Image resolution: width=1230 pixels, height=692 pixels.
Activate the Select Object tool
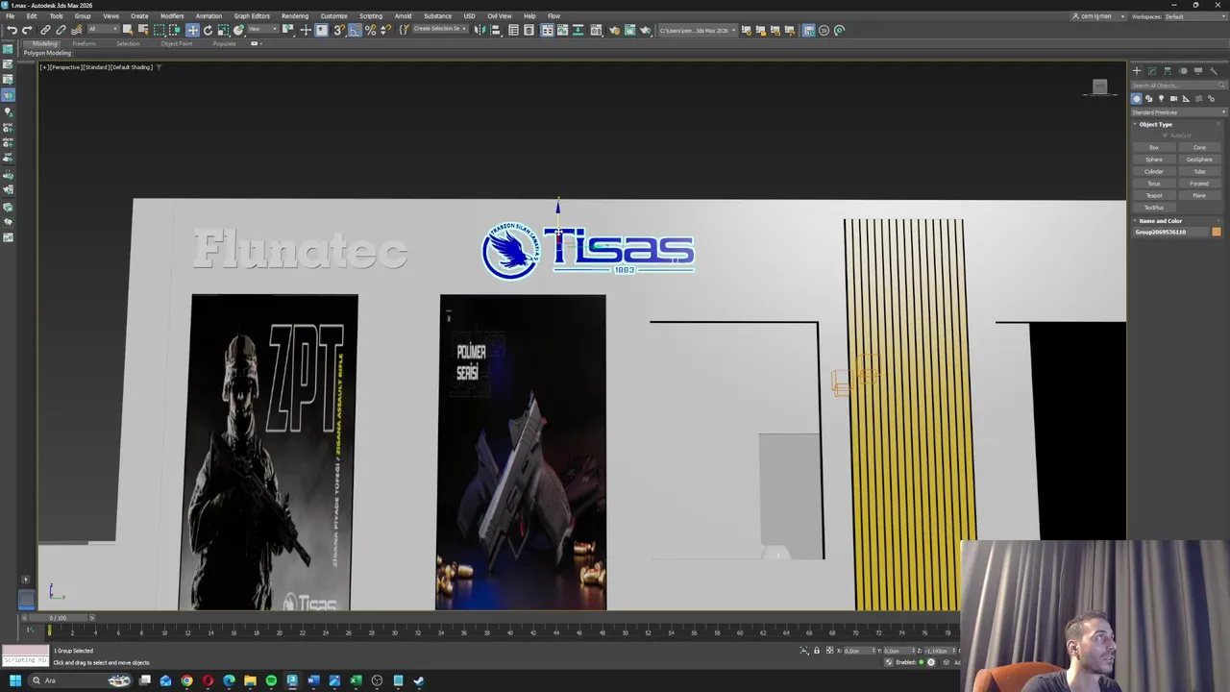pos(127,30)
